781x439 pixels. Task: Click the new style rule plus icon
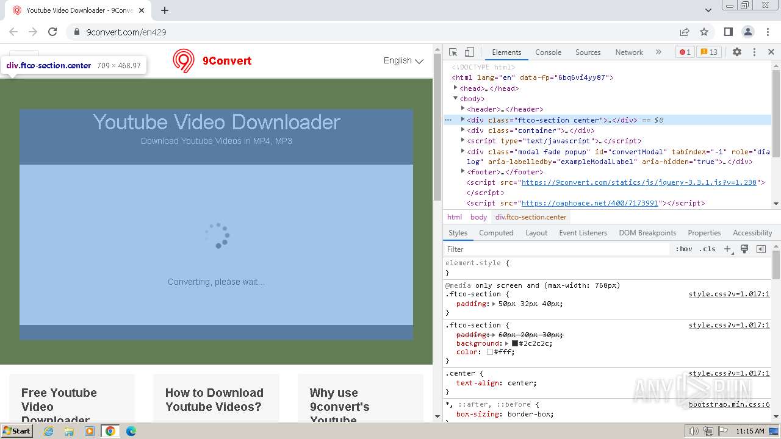point(727,249)
